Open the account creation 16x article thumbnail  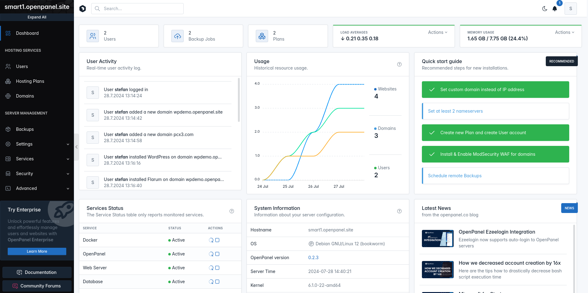pos(438,270)
